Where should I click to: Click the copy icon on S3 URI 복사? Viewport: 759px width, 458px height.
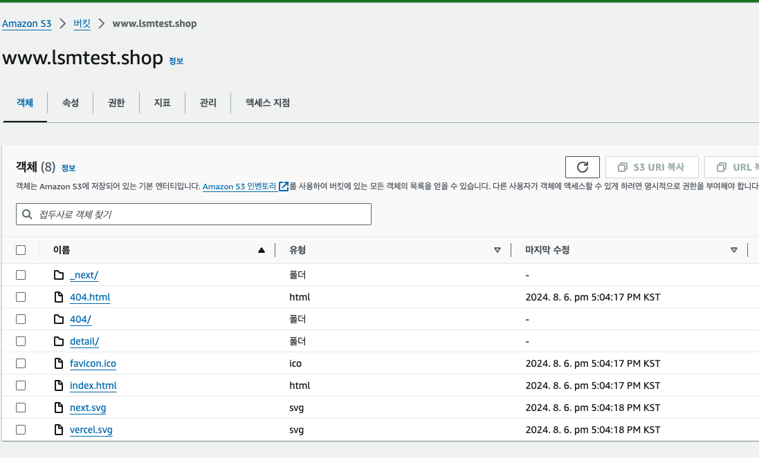(x=623, y=167)
